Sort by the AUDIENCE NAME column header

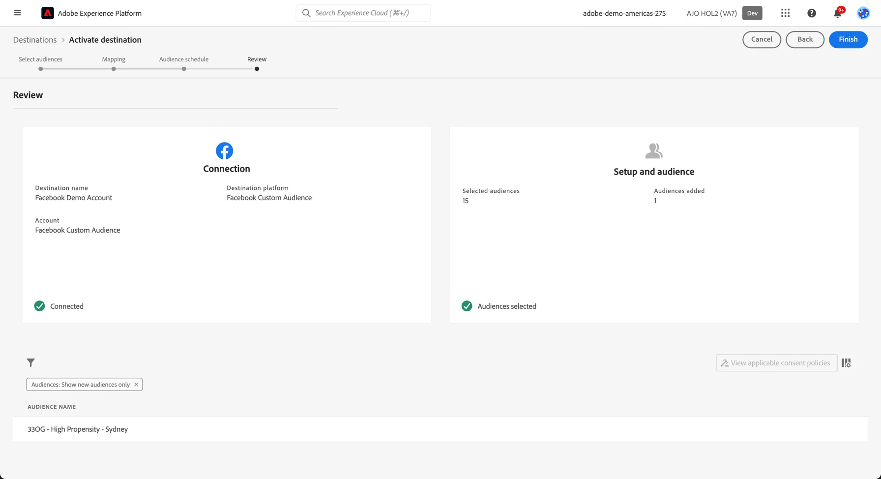[52, 407]
